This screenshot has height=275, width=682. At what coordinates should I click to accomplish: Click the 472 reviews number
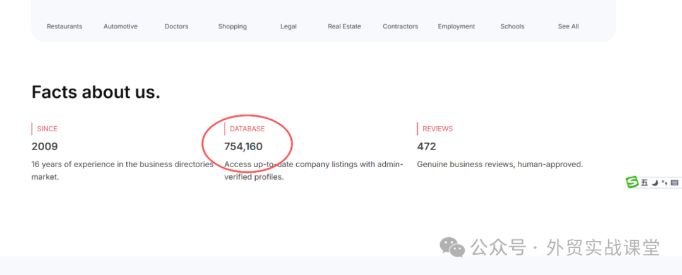pyautogui.click(x=426, y=146)
